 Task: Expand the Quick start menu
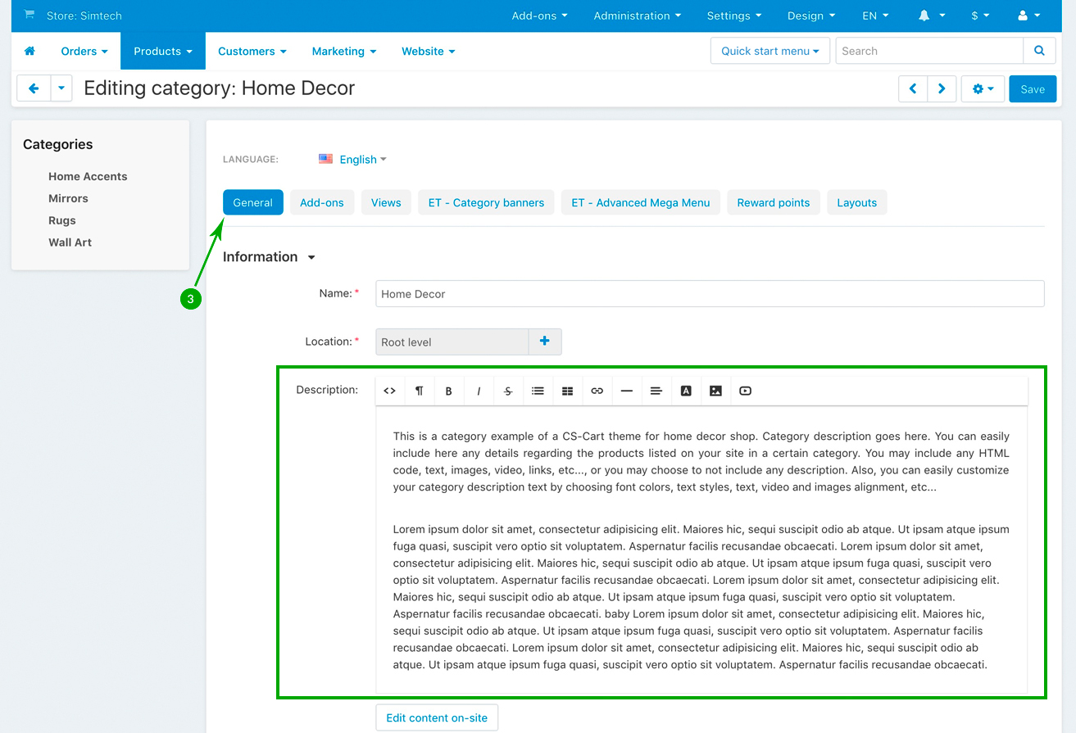click(770, 51)
